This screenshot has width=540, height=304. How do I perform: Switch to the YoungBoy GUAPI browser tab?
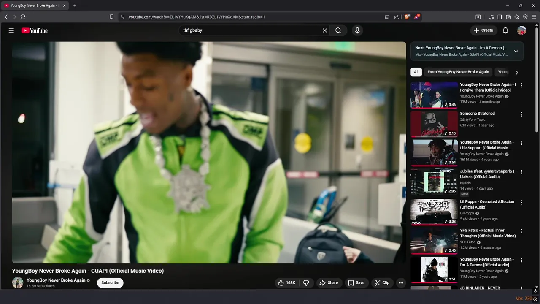[x=35, y=5]
